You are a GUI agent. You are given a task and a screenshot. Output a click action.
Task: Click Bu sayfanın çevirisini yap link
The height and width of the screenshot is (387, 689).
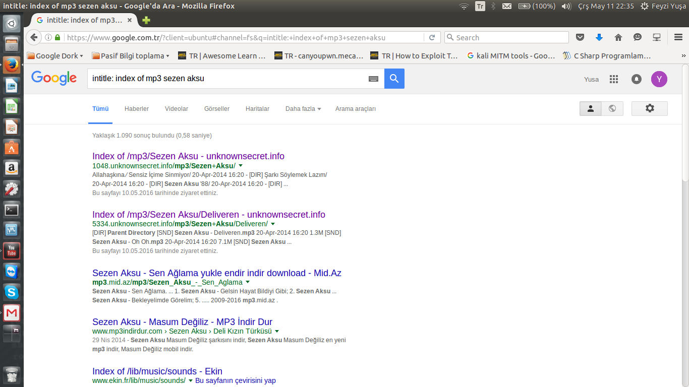pyautogui.click(x=235, y=380)
